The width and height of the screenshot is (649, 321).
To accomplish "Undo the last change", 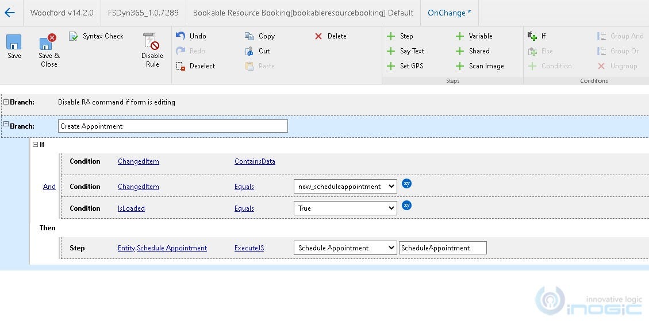I will click(x=191, y=36).
